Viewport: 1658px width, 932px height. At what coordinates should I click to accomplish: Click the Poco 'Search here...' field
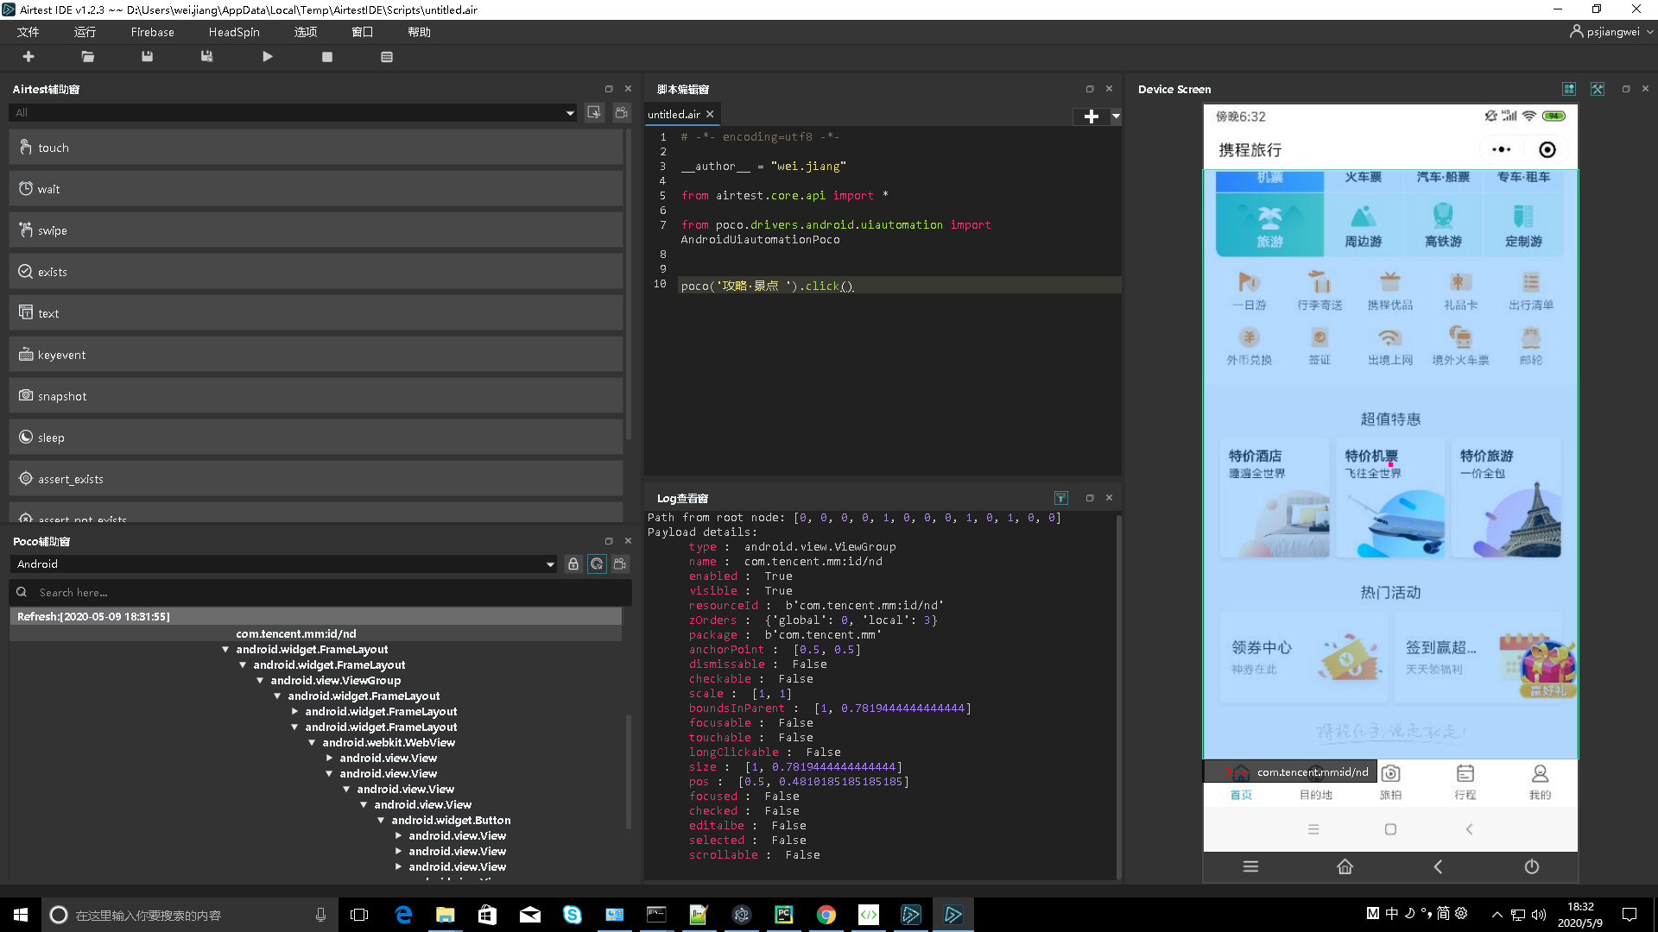pyautogui.click(x=320, y=593)
